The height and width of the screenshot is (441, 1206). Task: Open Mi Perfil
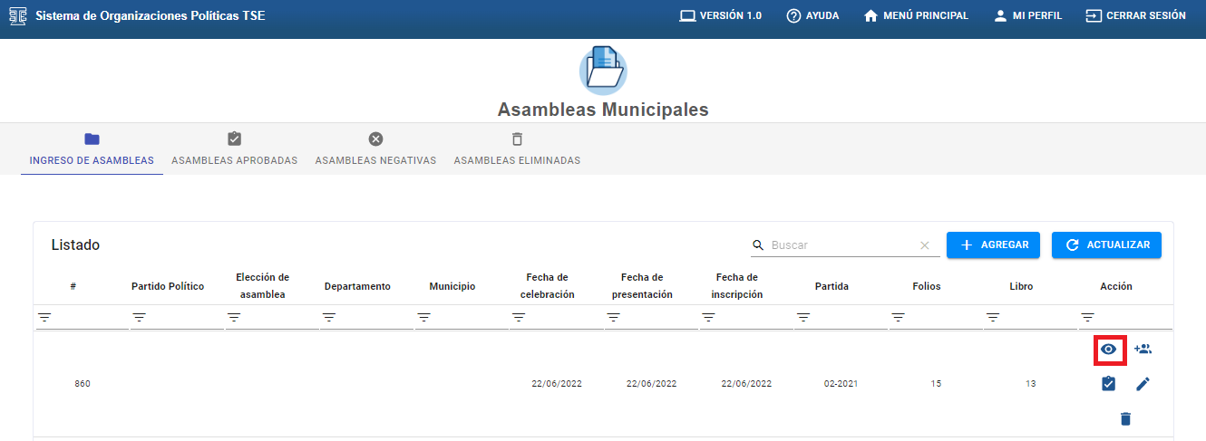coord(1027,15)
